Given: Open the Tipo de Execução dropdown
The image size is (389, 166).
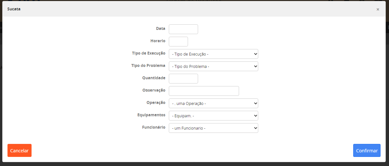Looking at the screenshot, I should tap(213, 54).
